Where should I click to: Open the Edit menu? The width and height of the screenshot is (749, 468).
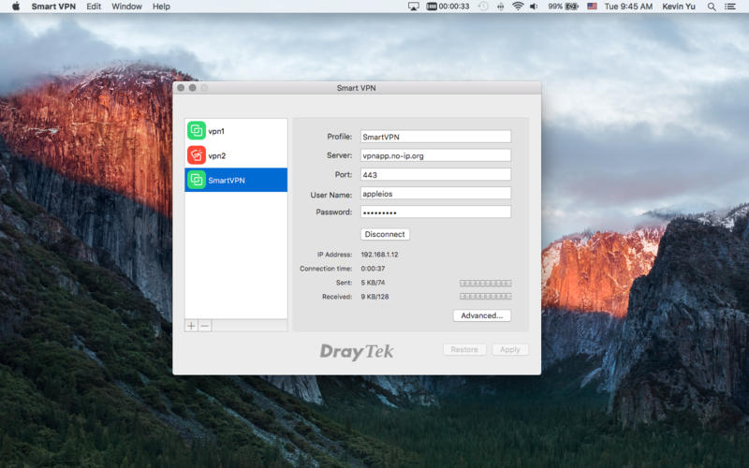pos(94,7)
